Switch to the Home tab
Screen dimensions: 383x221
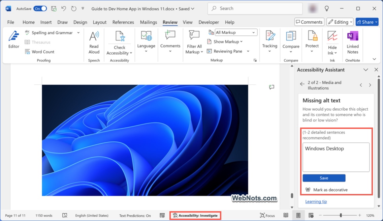click(29, 22)
